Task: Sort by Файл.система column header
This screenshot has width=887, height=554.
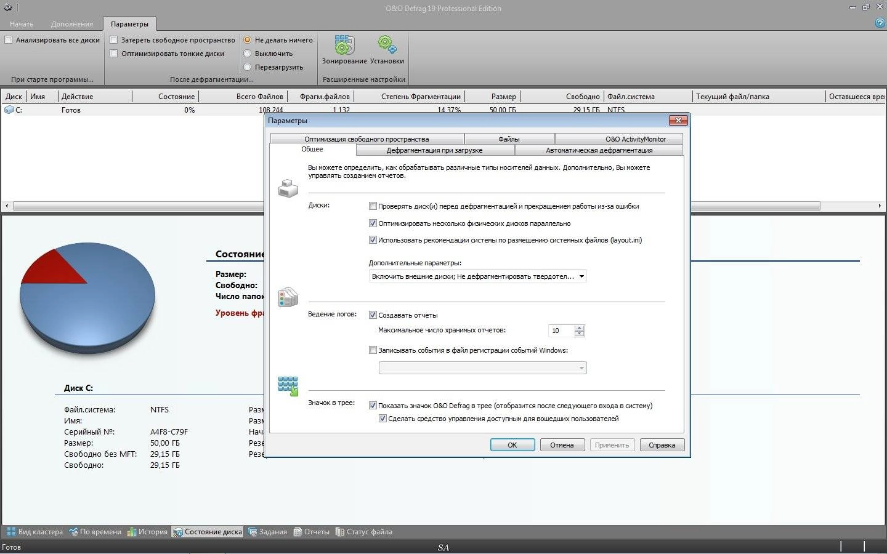Action: tap(648, 97)
